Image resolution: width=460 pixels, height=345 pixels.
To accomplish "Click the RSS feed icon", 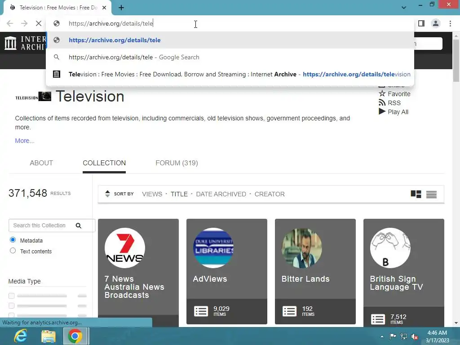I will coord(382,103).
